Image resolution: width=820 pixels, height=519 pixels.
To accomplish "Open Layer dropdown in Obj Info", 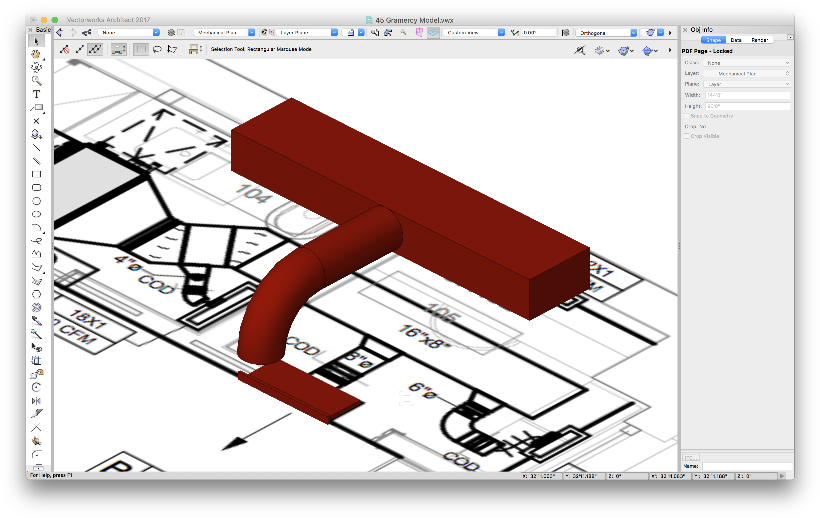I will (x=747, y=74).
